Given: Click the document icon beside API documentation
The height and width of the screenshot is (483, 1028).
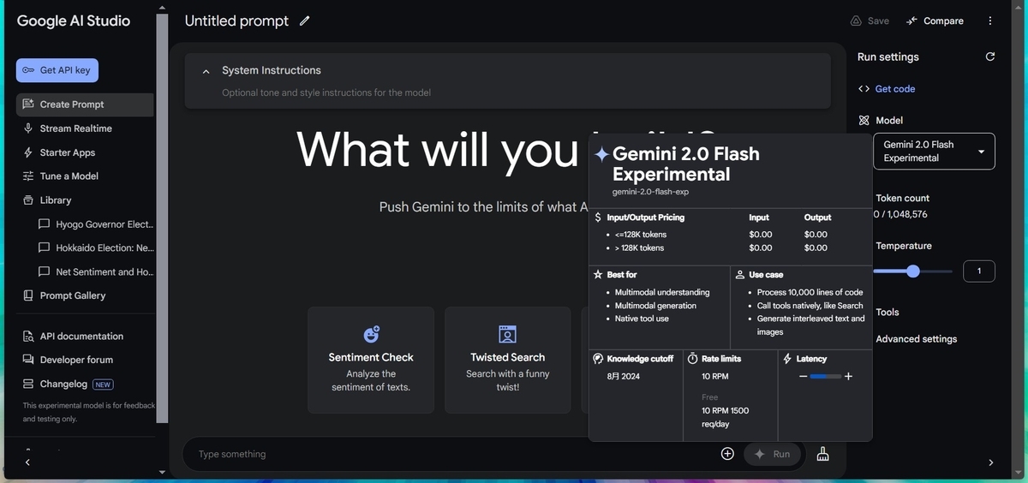Looking at the screenshot, I should point(28,337).
